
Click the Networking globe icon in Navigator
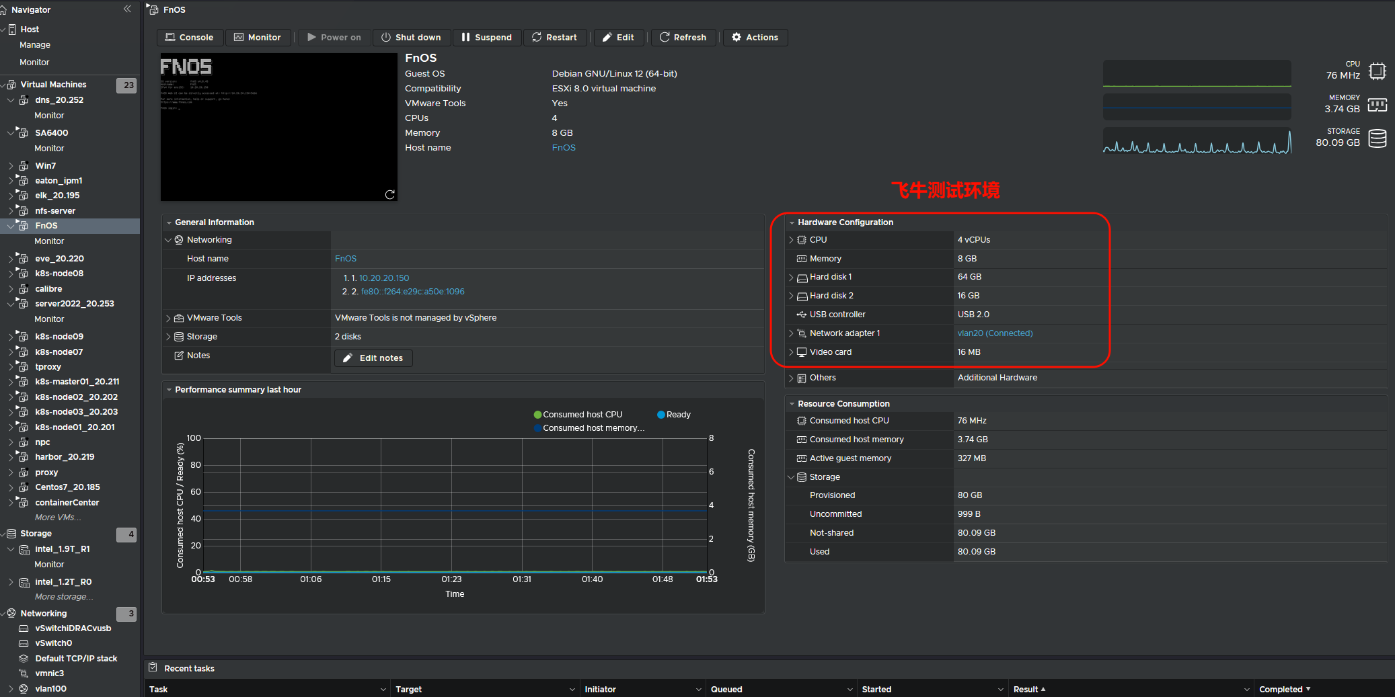11,614
